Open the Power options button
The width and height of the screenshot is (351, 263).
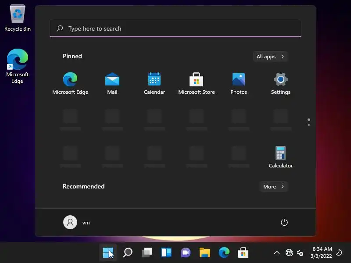click(x=284, y=222)
